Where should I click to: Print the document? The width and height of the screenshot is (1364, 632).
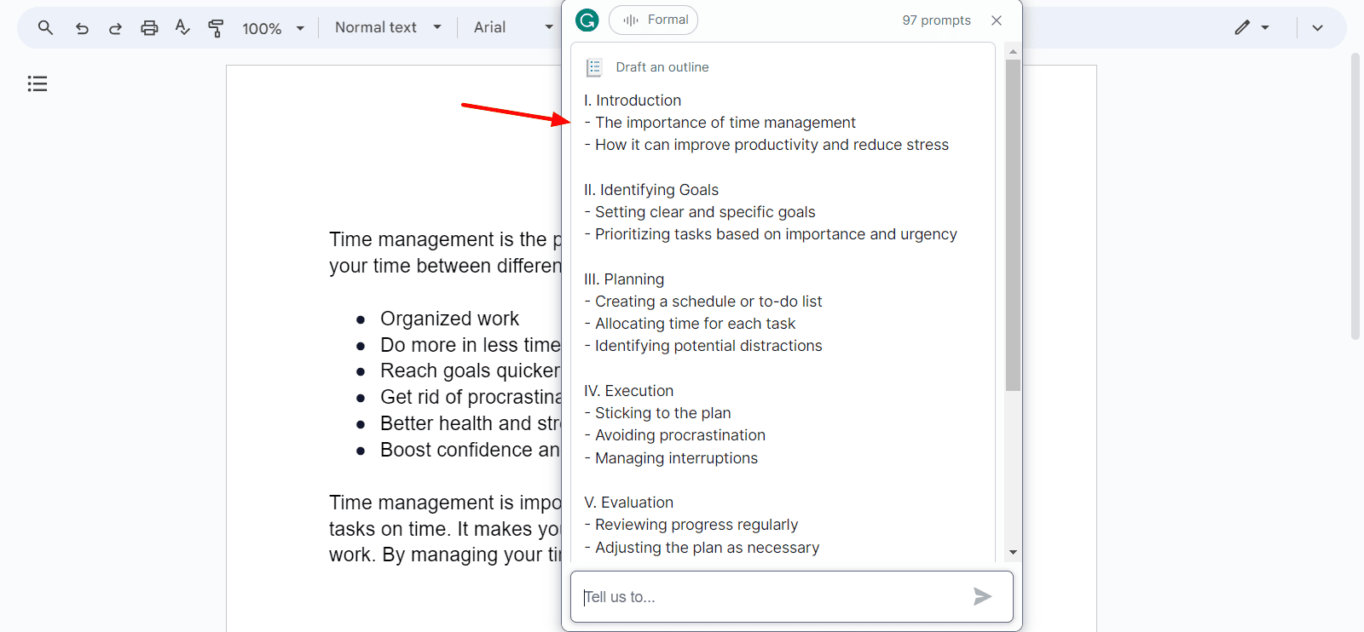point(149,28)
